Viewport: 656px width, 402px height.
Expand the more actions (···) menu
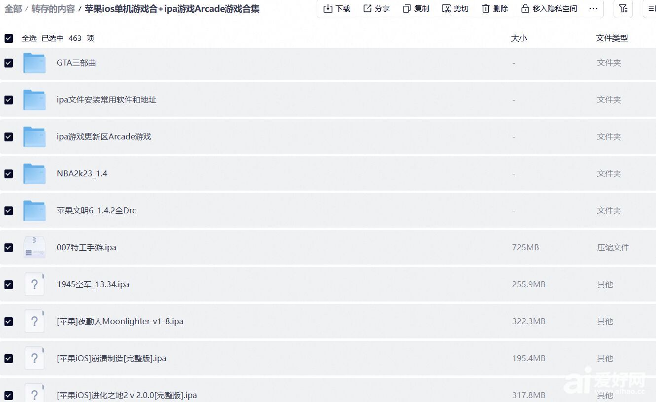(x=593, y=8)
